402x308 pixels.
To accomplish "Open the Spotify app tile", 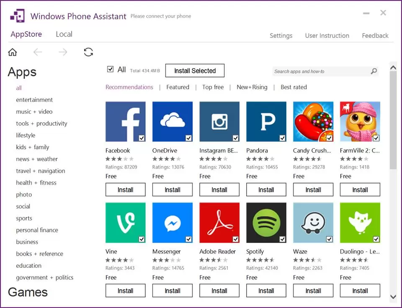I will 266,223.
